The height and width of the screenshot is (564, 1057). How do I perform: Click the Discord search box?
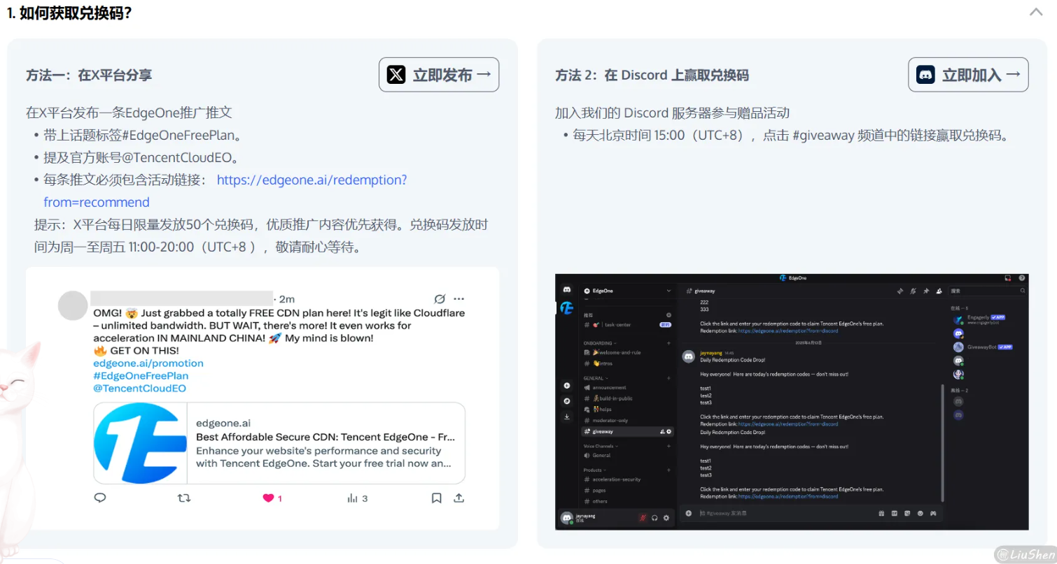[988, 291]
